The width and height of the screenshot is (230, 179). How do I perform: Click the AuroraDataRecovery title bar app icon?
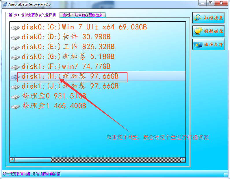(5, 4)
